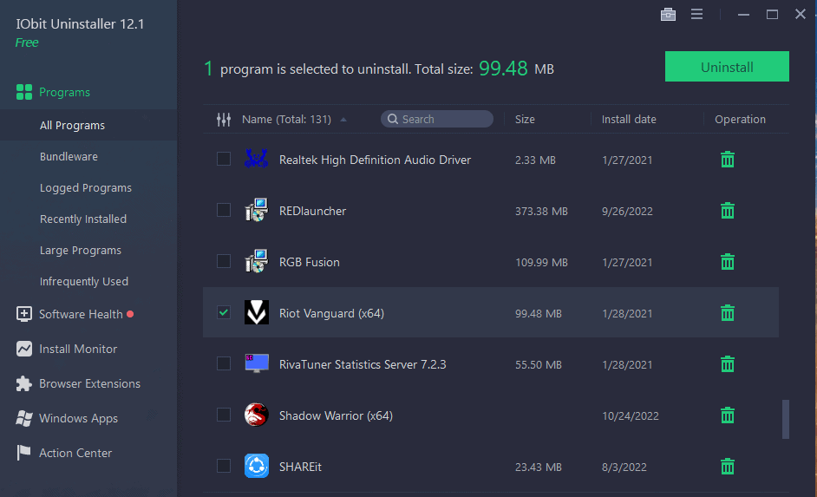Click the 10/24/2022 install date
This screenshot has width=817, height=497.
pyautogui.click(x=631, y=415)
